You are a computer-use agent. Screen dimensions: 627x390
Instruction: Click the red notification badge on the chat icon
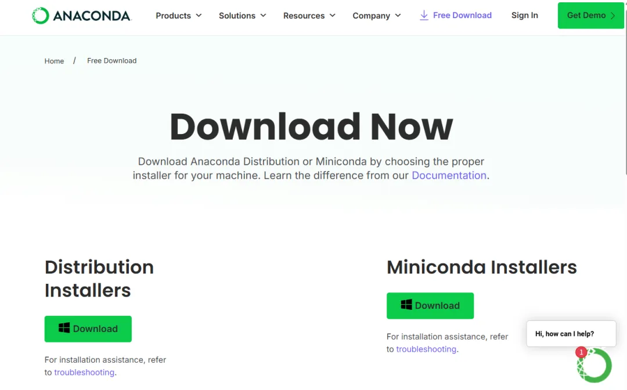(x=581, y=352)
